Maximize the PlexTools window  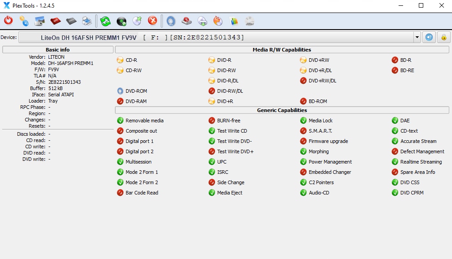tap(421, 5)
